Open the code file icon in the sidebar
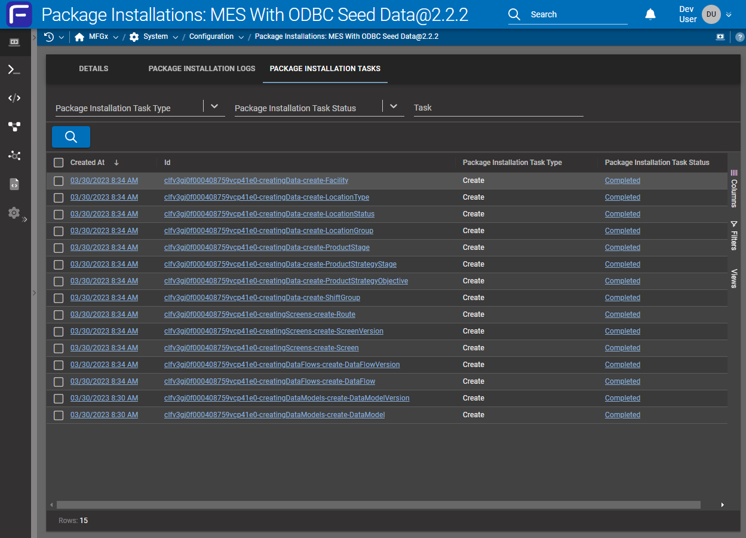Image resolution: width=746 pixels, height=538 pixels. (14, 184)
